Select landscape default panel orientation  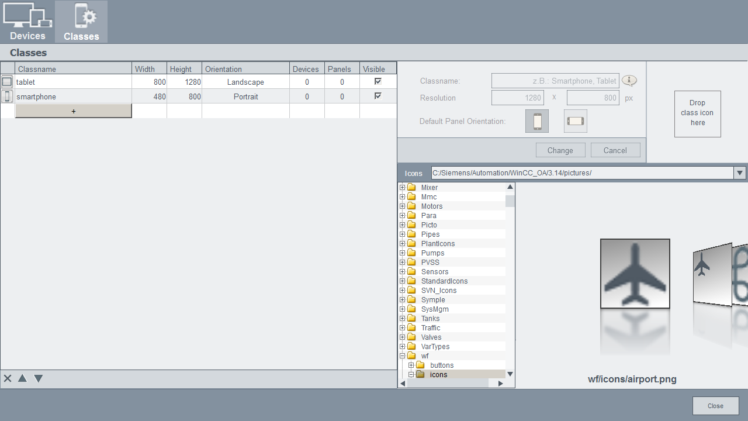[575, 121]
